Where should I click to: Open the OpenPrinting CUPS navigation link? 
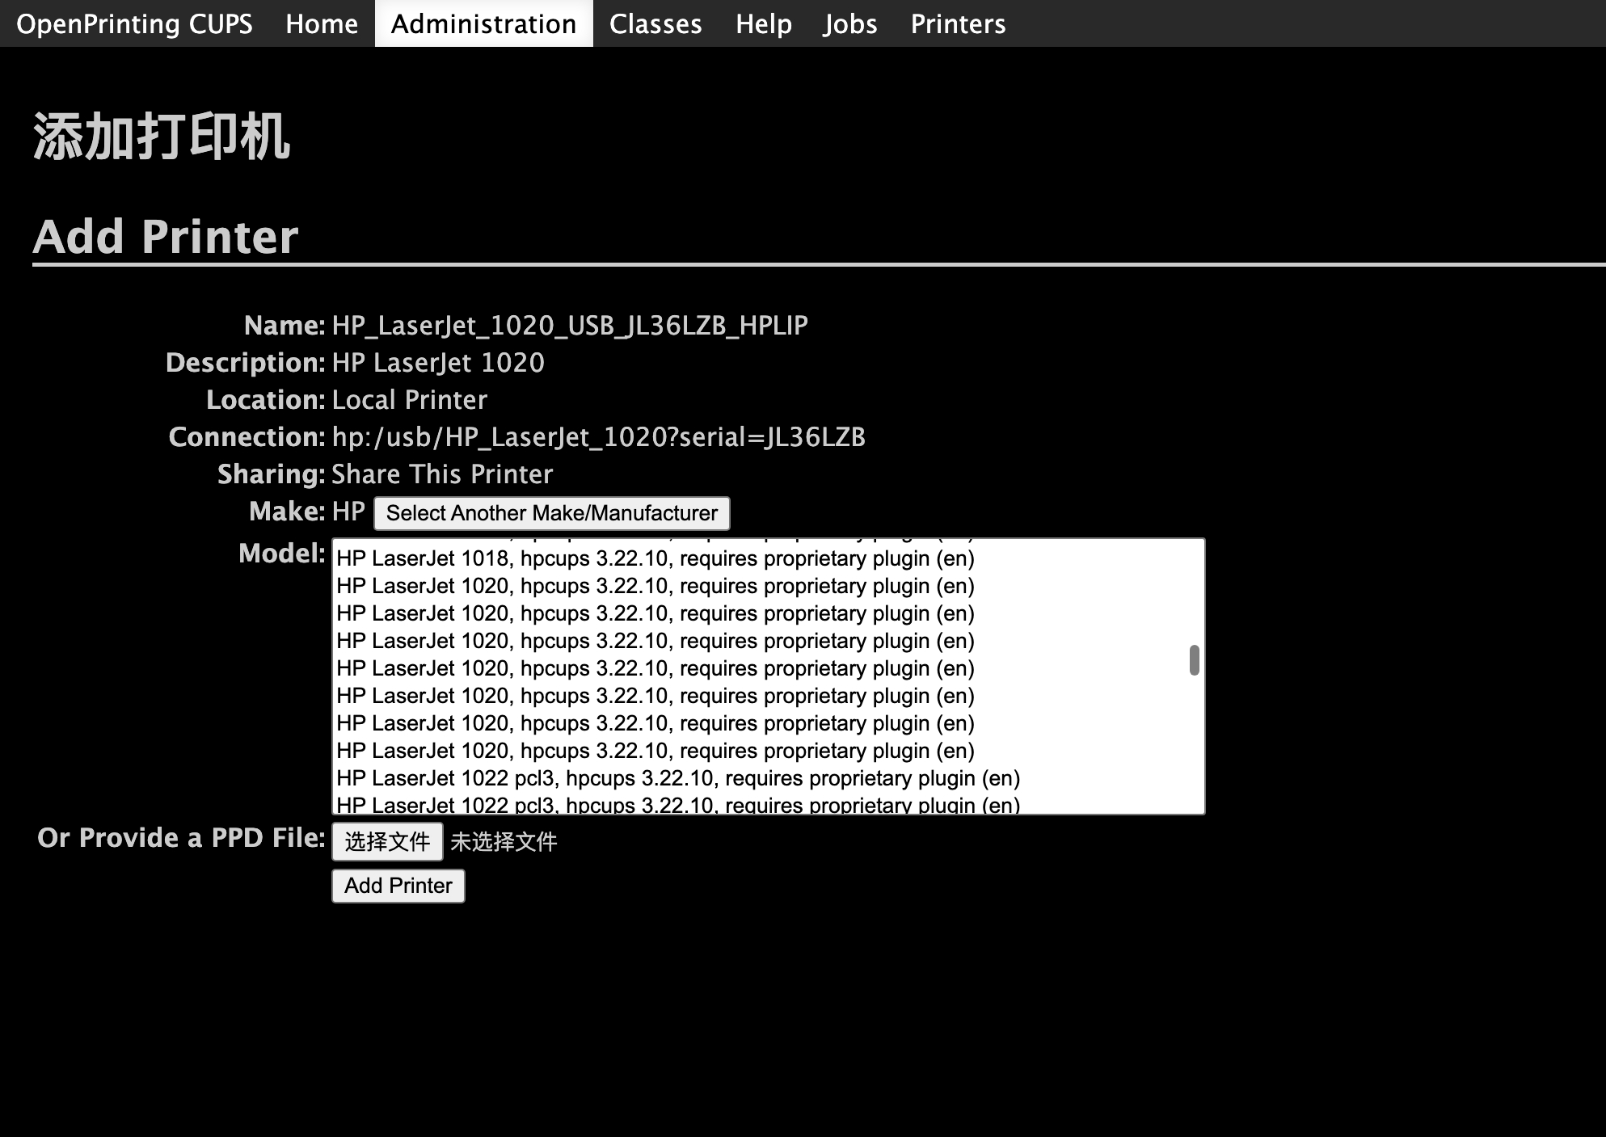point(134,23)
